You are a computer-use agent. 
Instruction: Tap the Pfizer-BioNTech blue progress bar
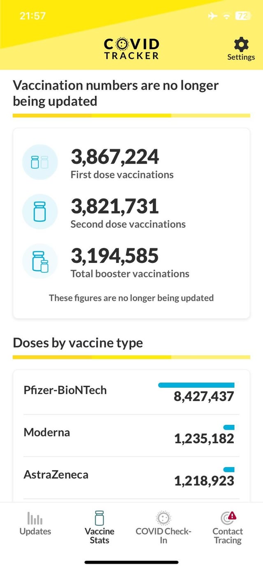coord(196,385)
